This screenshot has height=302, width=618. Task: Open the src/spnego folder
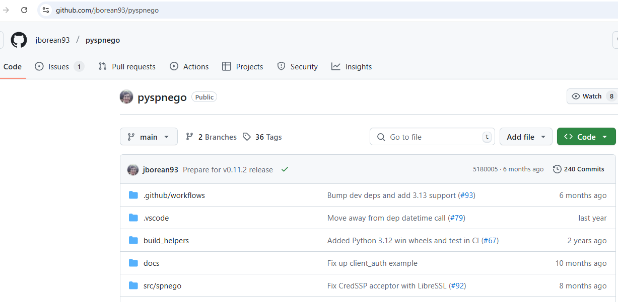[162, 286]
